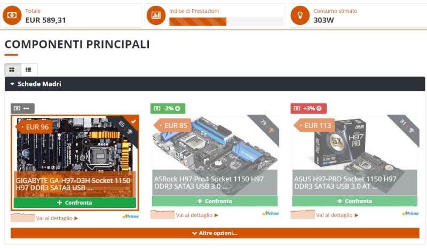Click the Indice di Prestazioni chart icon
The width and height of the screenshot is (427, 249).
pyautogui.click(x=156, y=15)
